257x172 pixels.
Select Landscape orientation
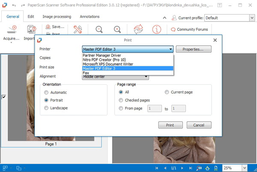(47, 108)
